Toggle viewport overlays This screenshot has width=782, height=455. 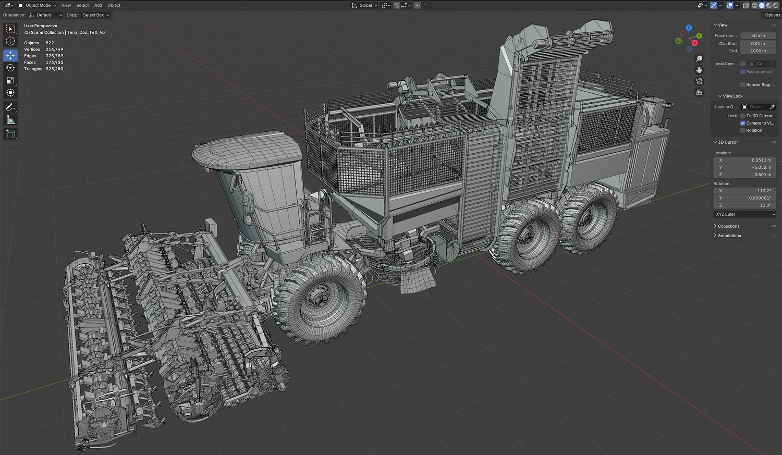coord(730,5)
